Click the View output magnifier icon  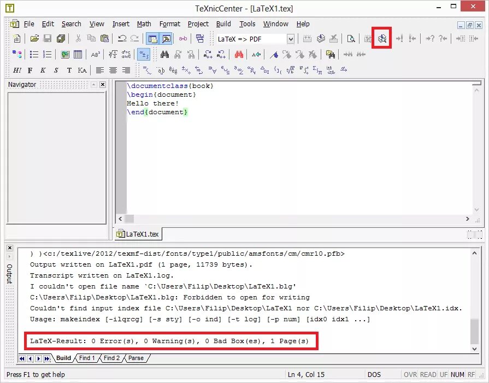coord(351,39)
